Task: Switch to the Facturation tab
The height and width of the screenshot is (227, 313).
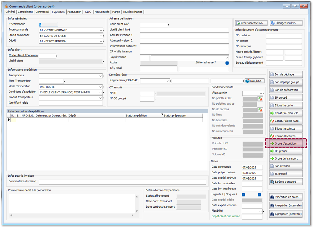Action: [74, 12]
